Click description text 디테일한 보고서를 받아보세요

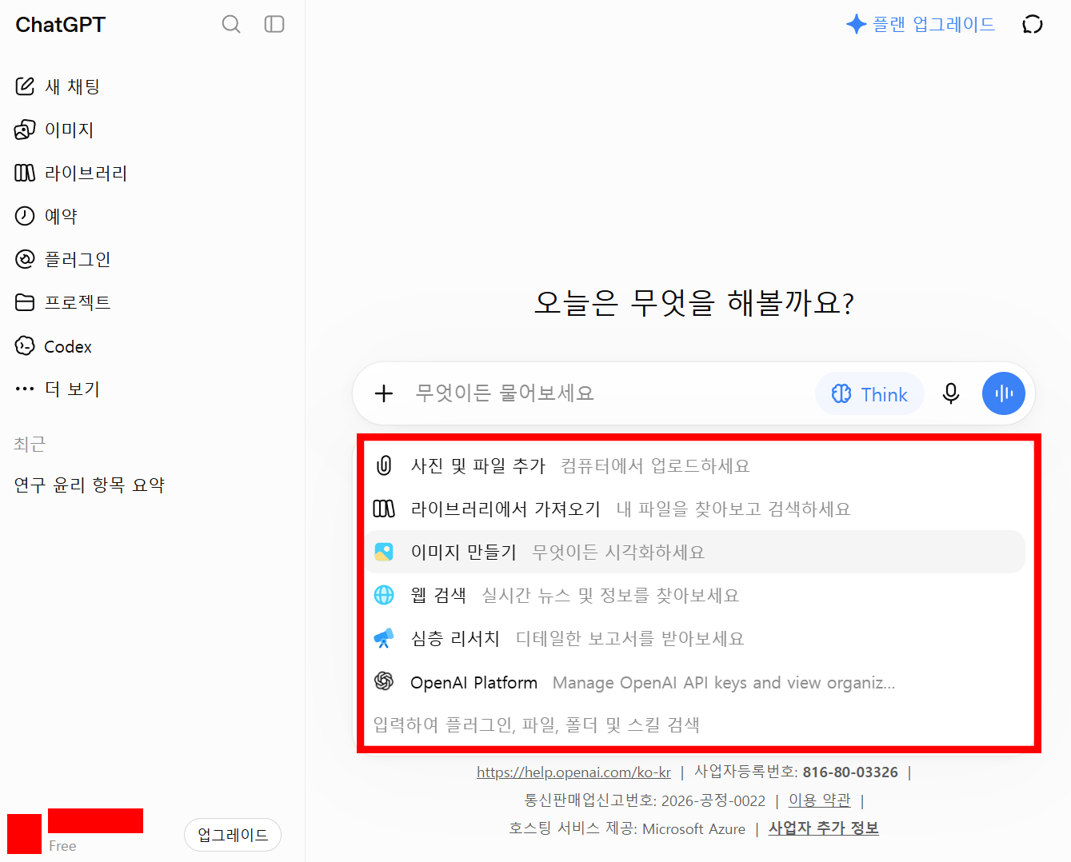point(630,638)
